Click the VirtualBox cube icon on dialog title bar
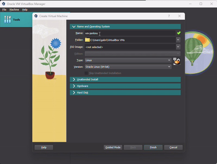 [x=36, y=16]
